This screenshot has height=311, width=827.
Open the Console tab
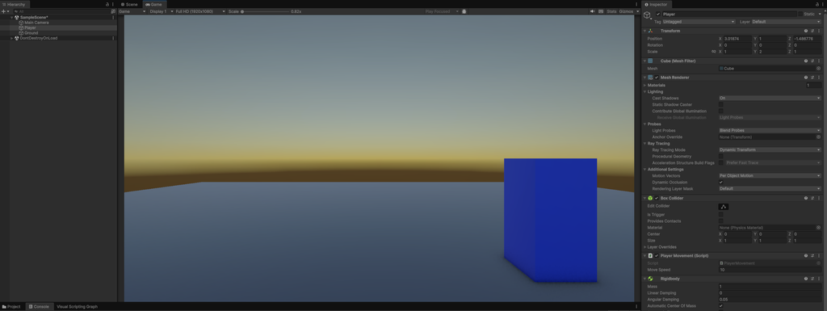tap(39, 306)
